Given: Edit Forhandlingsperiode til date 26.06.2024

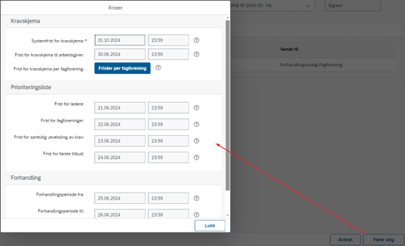Looking at the screenshot, I should click(x=120, y=214).
